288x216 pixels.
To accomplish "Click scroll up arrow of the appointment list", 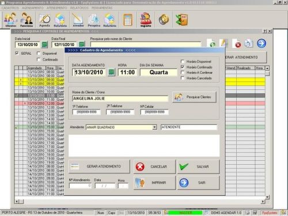I will pyautogui.click(x=267, y=68).
